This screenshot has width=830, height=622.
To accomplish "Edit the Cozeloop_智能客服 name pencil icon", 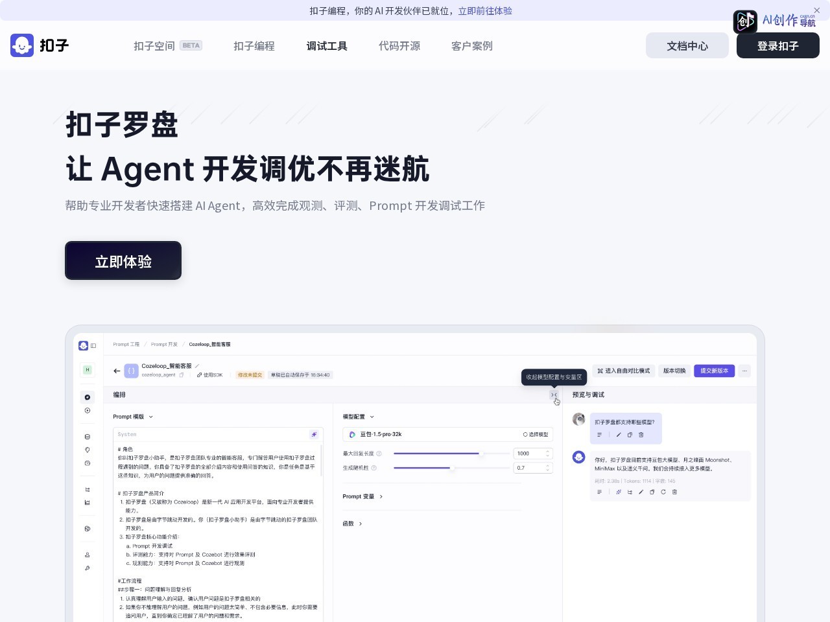I will pyautogui.click(x=197, y=366).
